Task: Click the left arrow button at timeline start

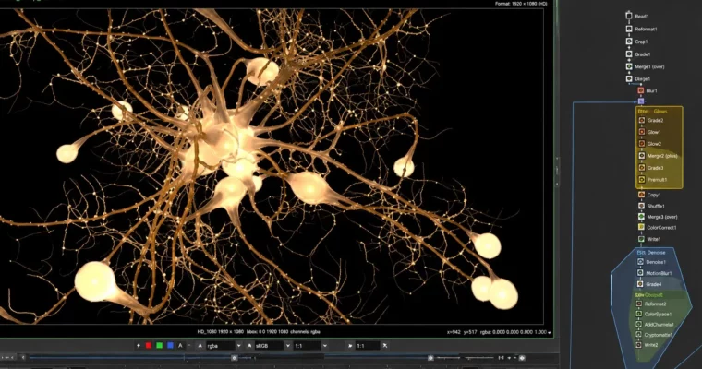Action: [24, 357]
